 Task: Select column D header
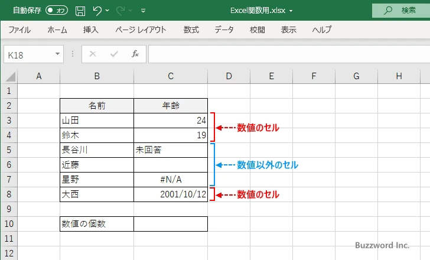(229, 76)
